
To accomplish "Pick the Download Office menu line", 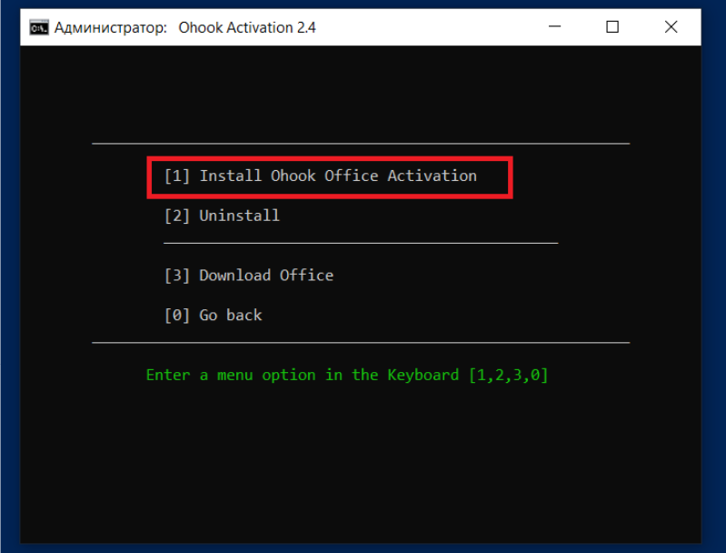I will 266,276.
